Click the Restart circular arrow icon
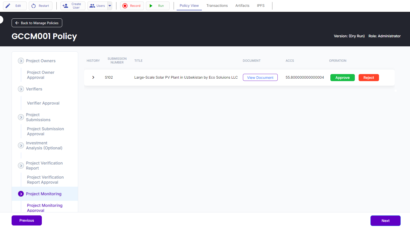This screenshot has width=410, height=228. tap(34, 6)
